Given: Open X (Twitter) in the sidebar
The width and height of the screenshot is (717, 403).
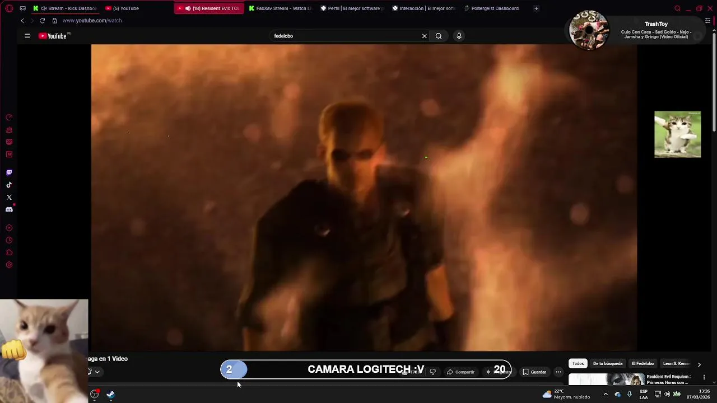Looking at the screenshot, I should 9,197.
